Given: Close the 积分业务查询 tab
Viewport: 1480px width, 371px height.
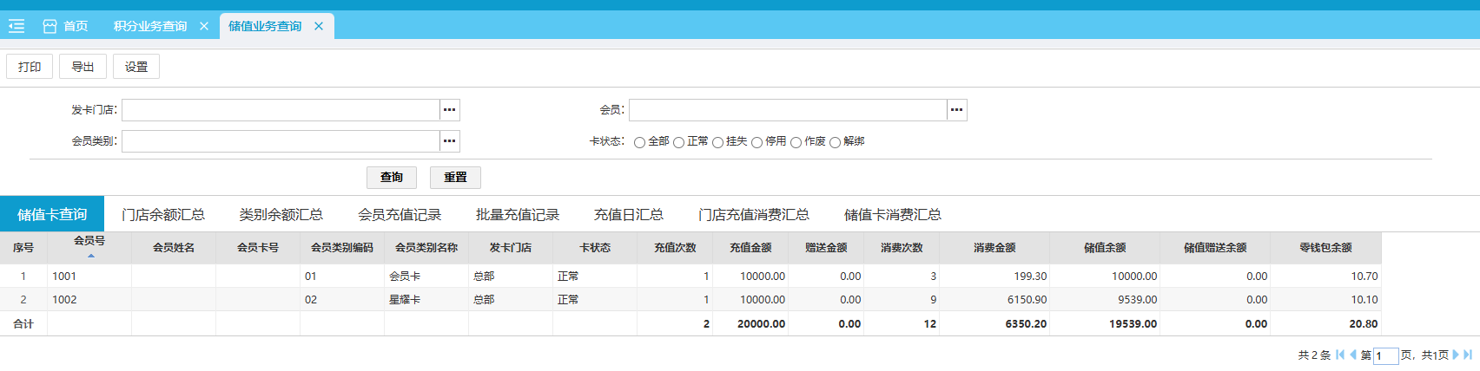Looking at the screenshot, I should (204, 26).
